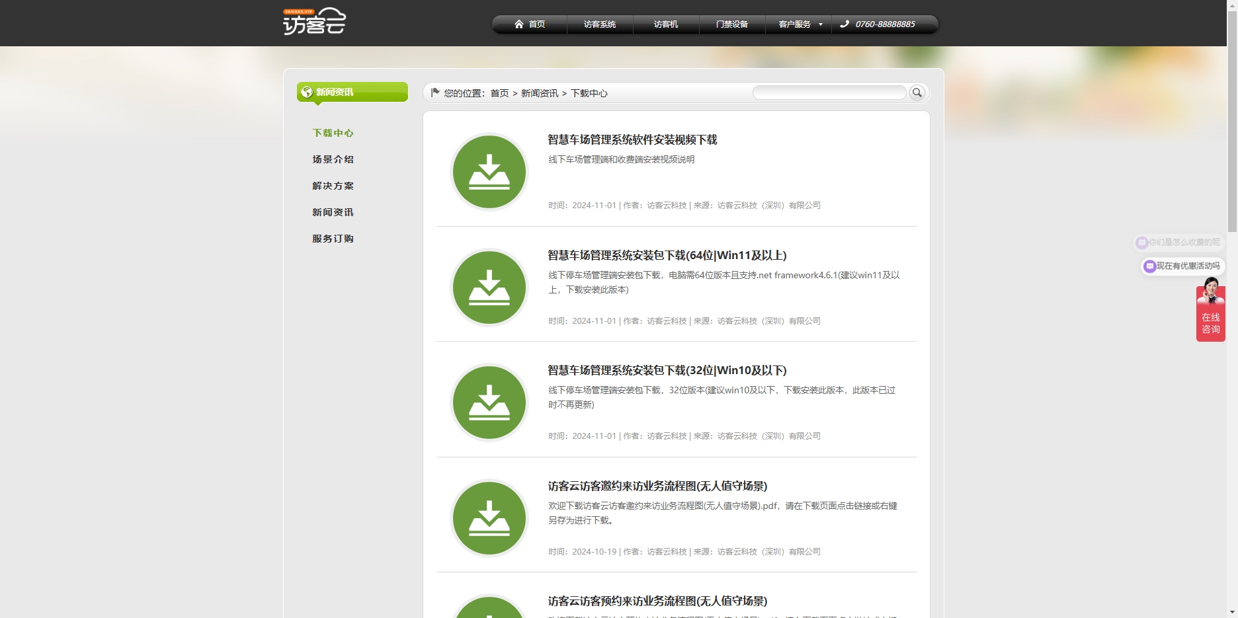The image size is (1238, 618).
Task: Click download icon for 访客邀约来访业务流程图 entry
Action: pos(489,518)
